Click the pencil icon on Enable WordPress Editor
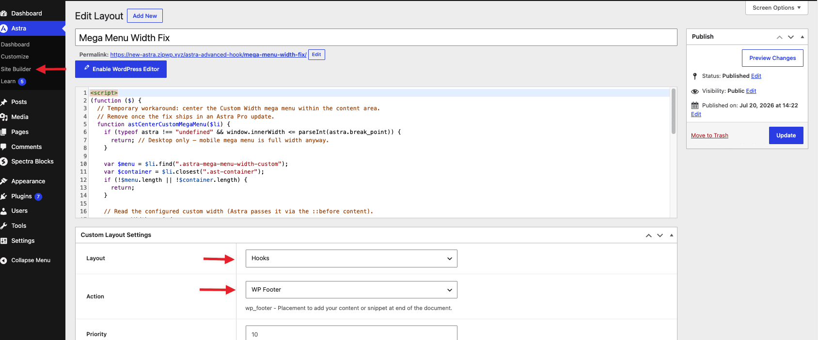The height and width of the screenshot is (340, 818). pyautogui.click(x=87, y=68)
